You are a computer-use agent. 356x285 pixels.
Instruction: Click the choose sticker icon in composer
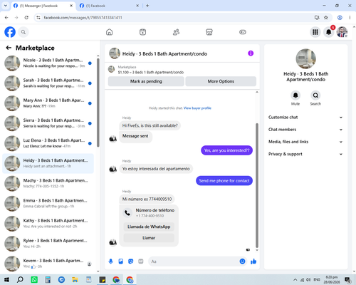point(131,261)
